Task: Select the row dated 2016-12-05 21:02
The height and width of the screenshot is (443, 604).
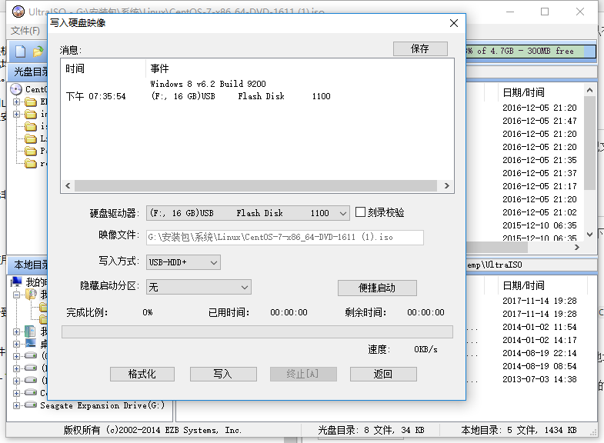Action: [x=539, y=212]
